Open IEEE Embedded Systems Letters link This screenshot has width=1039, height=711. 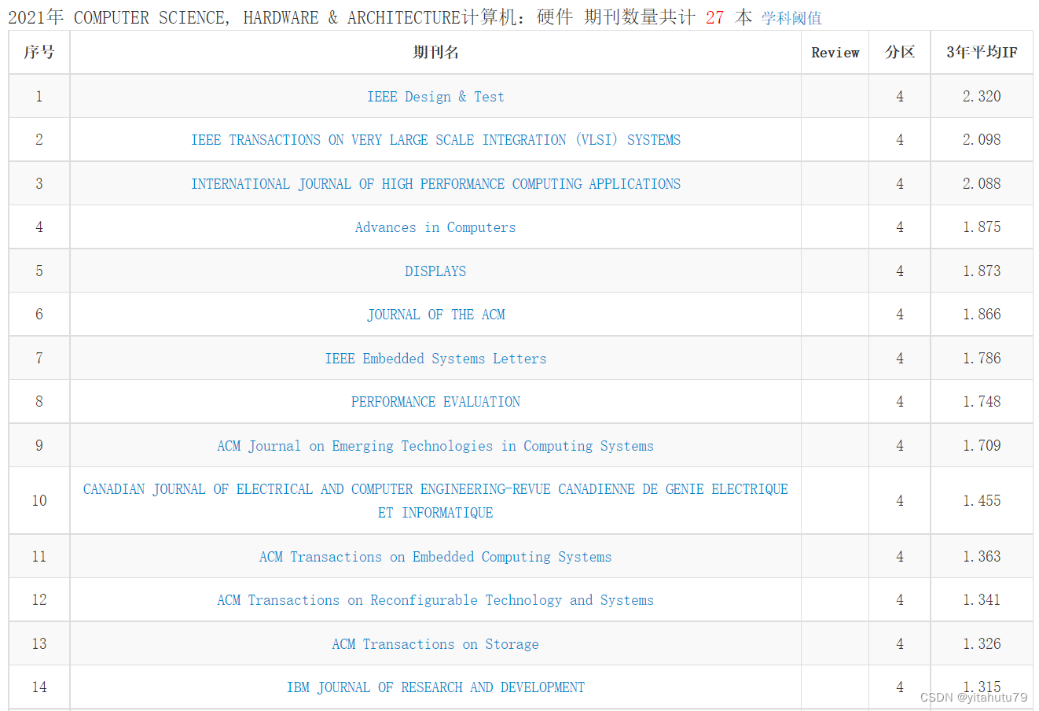[435, 359]
